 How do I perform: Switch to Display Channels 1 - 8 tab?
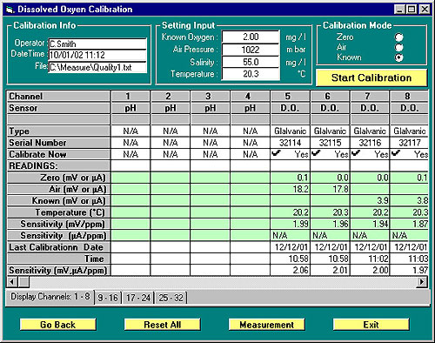(50, 297)
